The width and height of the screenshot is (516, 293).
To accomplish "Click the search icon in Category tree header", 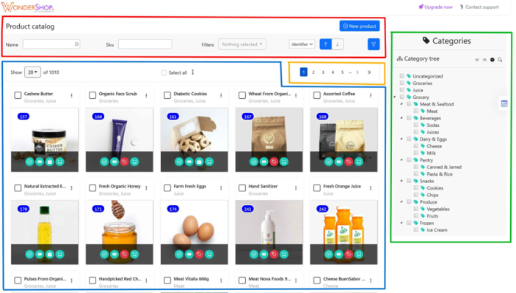I will click(x=500, y=60).
